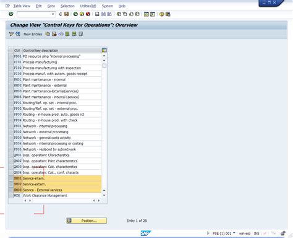Expand status bar triangle near PSE
Viewport: 293px width, 238px height.
[x=208, y=233]
